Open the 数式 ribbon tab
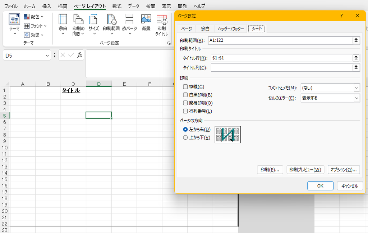 pyautogui.click(x=117, y=6)
